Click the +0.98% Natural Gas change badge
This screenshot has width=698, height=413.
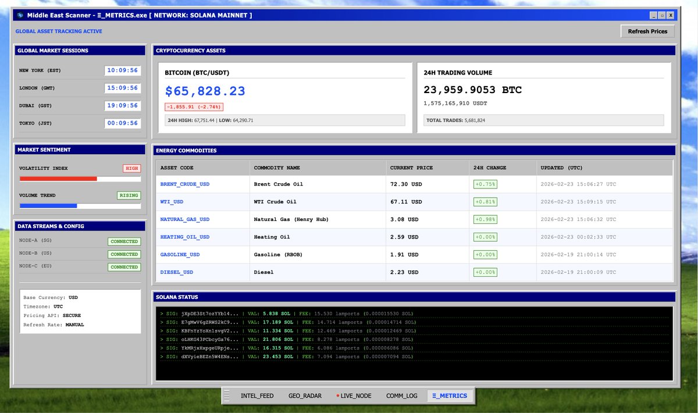pos(485,219)
